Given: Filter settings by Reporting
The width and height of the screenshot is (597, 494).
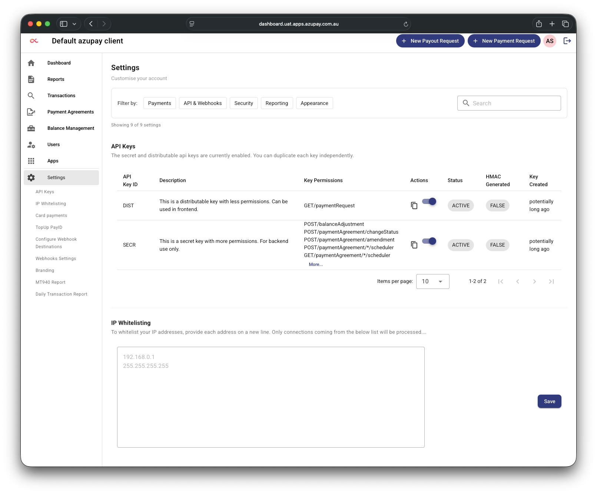Looking at the screenshot, I should (x=277, y=103).
